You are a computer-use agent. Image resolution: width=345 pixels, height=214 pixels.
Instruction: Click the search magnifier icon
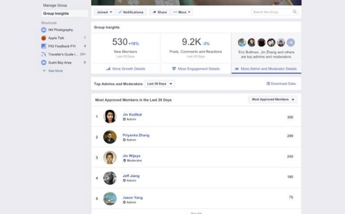(294, 12)
